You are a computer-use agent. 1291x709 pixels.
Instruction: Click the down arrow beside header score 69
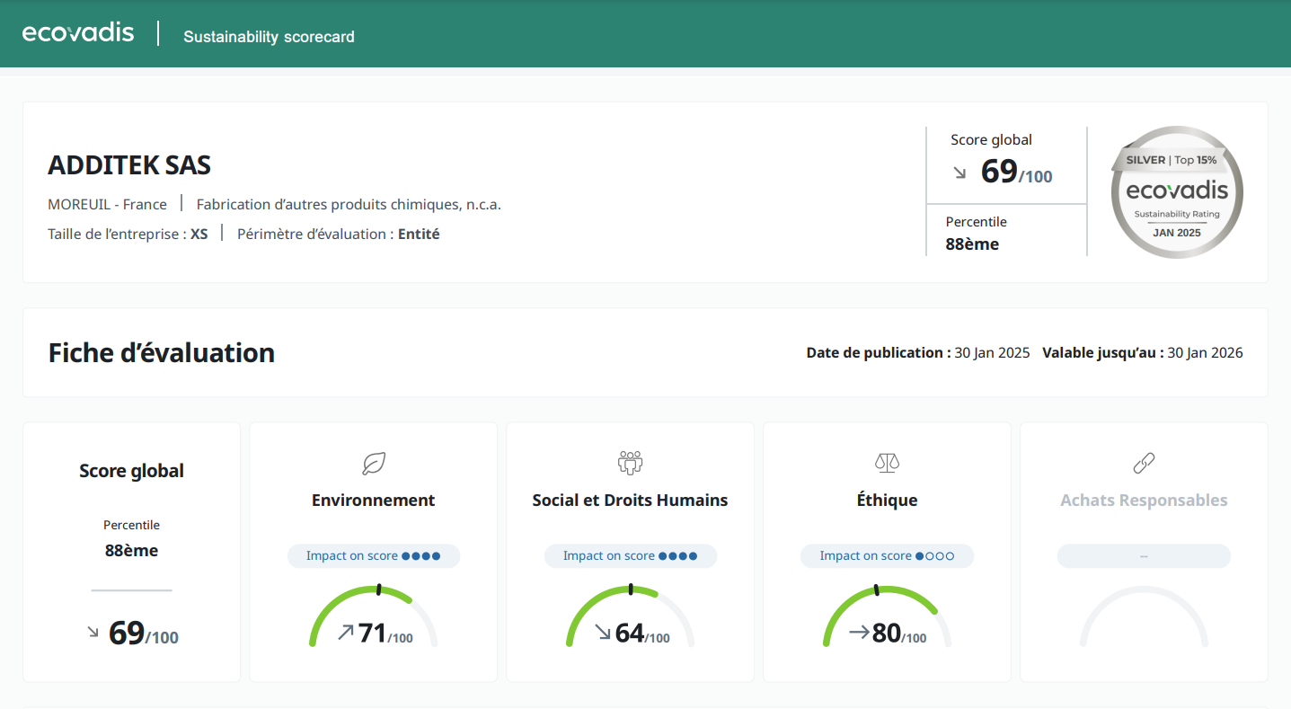point(960,173)
